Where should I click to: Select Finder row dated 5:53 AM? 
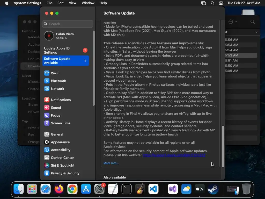coord(241,55)
